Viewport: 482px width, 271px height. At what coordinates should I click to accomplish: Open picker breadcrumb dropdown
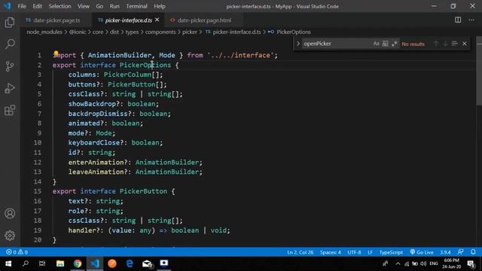[x=190, y=32]
